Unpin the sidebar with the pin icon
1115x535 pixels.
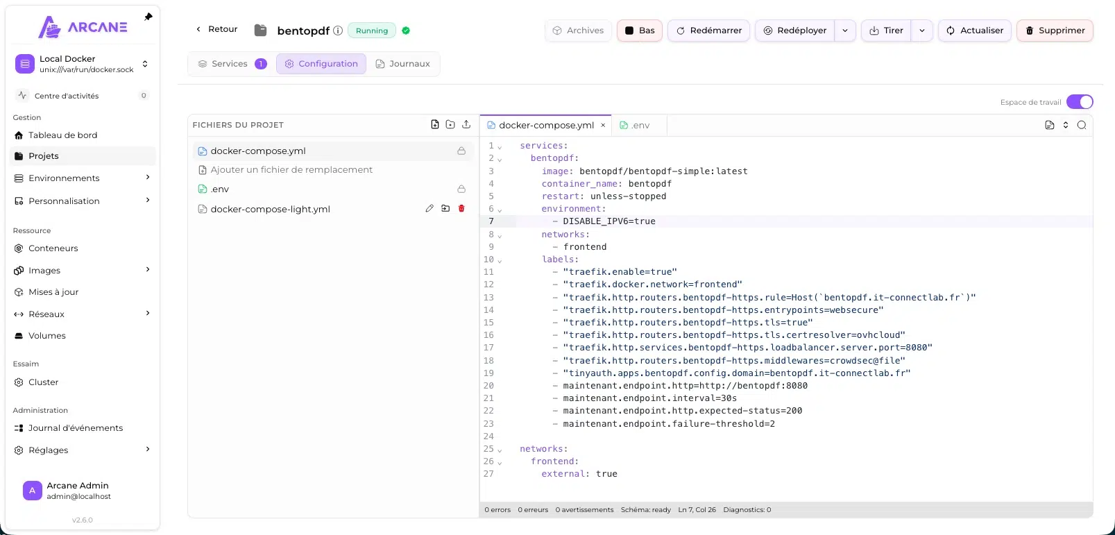(x=148, y=17)
